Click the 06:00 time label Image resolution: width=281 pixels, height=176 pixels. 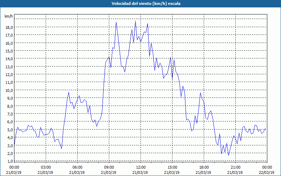click(x=77, y=168)
